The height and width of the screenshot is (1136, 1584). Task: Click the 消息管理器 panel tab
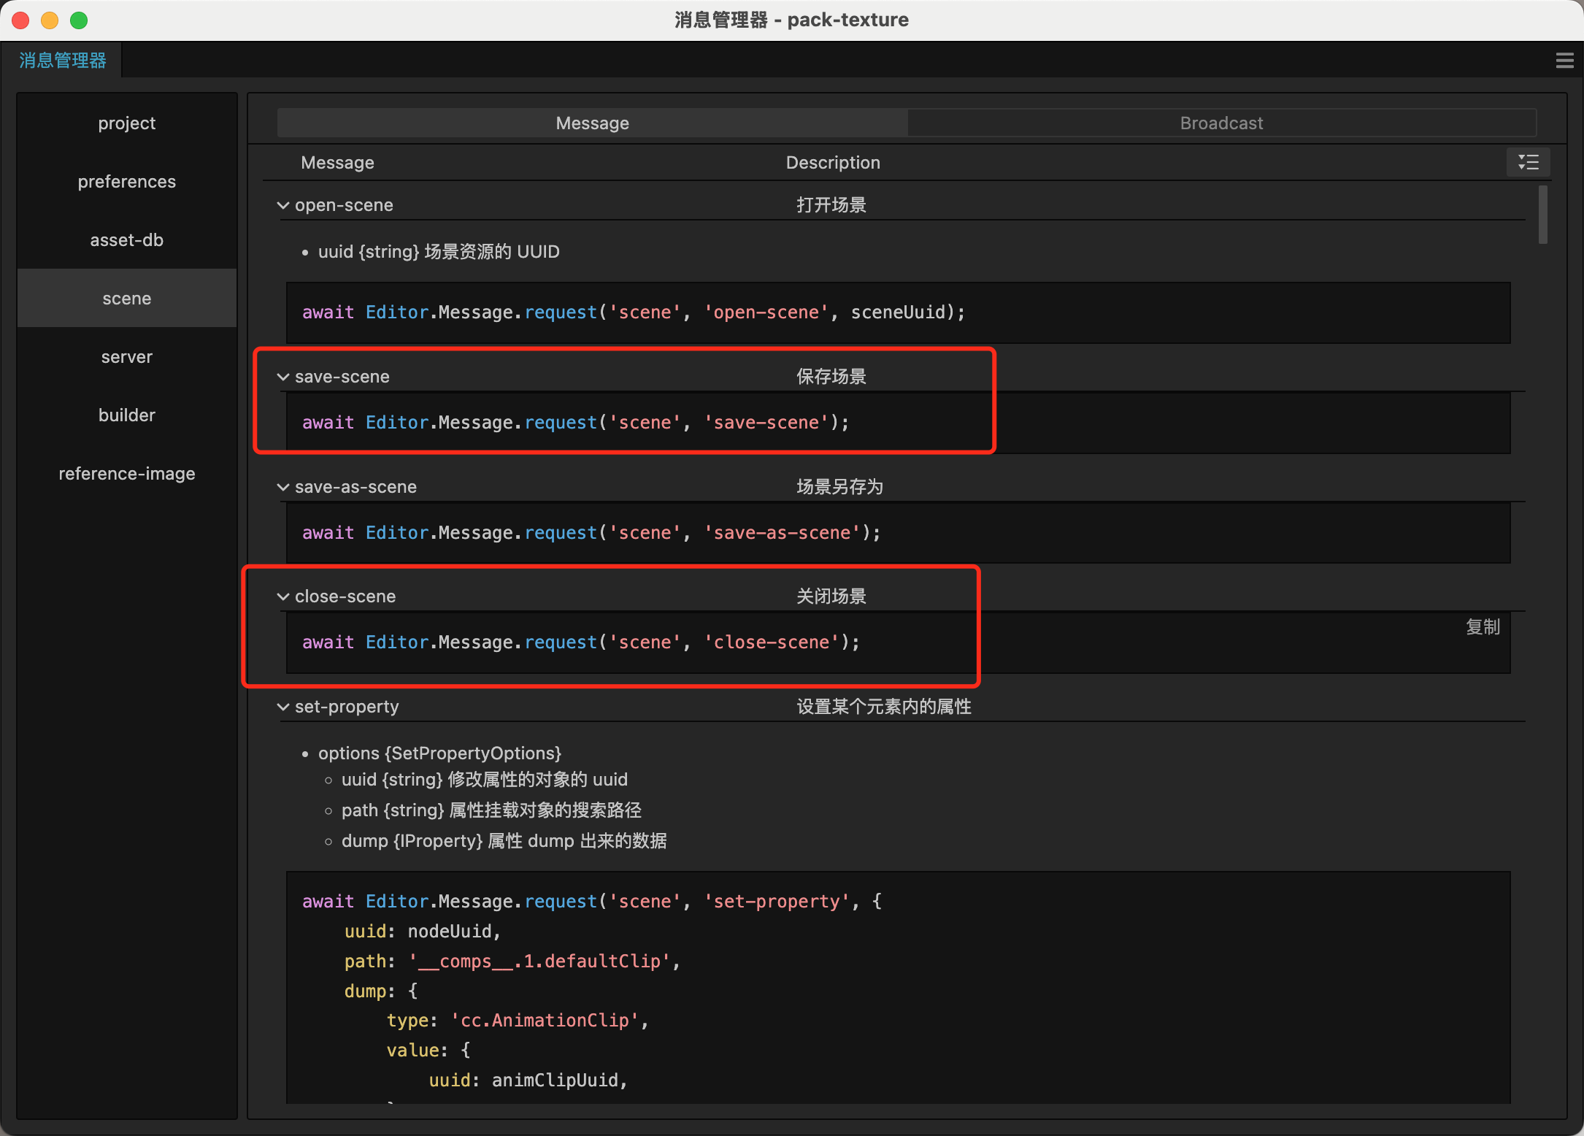[63, 61]
